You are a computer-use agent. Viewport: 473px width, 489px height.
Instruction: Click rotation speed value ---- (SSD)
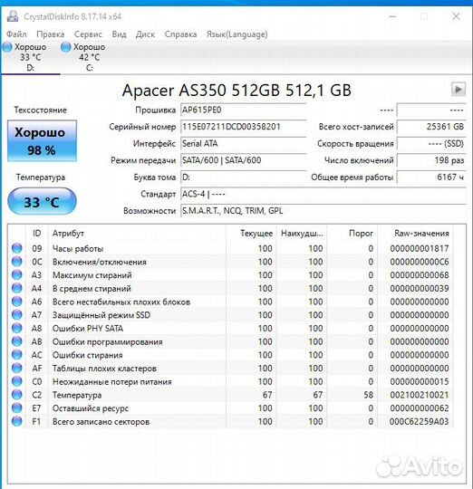pyautogui.click(x=431, y=144)
